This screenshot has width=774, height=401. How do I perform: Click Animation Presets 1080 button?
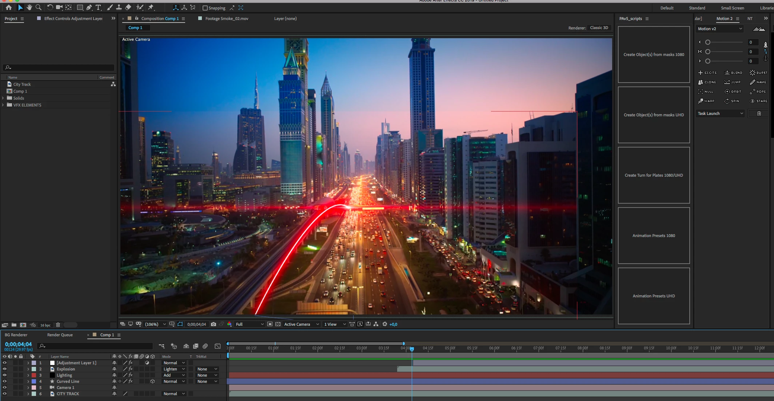pos(654,236)
